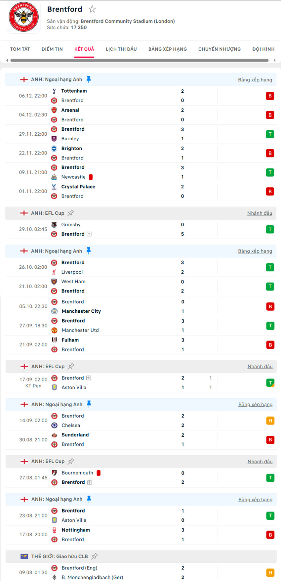This screenshot has width=281, height=581.
Task: Click the left arrow on the tab scroller
Action: pos(7,60)
